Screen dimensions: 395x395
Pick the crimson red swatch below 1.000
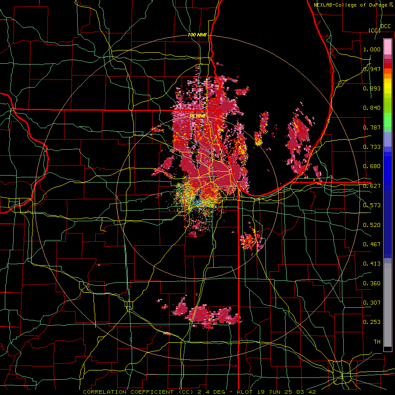(388, 61)
